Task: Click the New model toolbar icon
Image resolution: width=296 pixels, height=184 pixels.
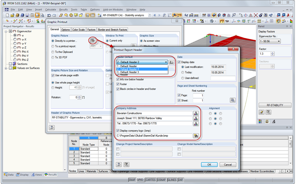Action: coord(7,15)
